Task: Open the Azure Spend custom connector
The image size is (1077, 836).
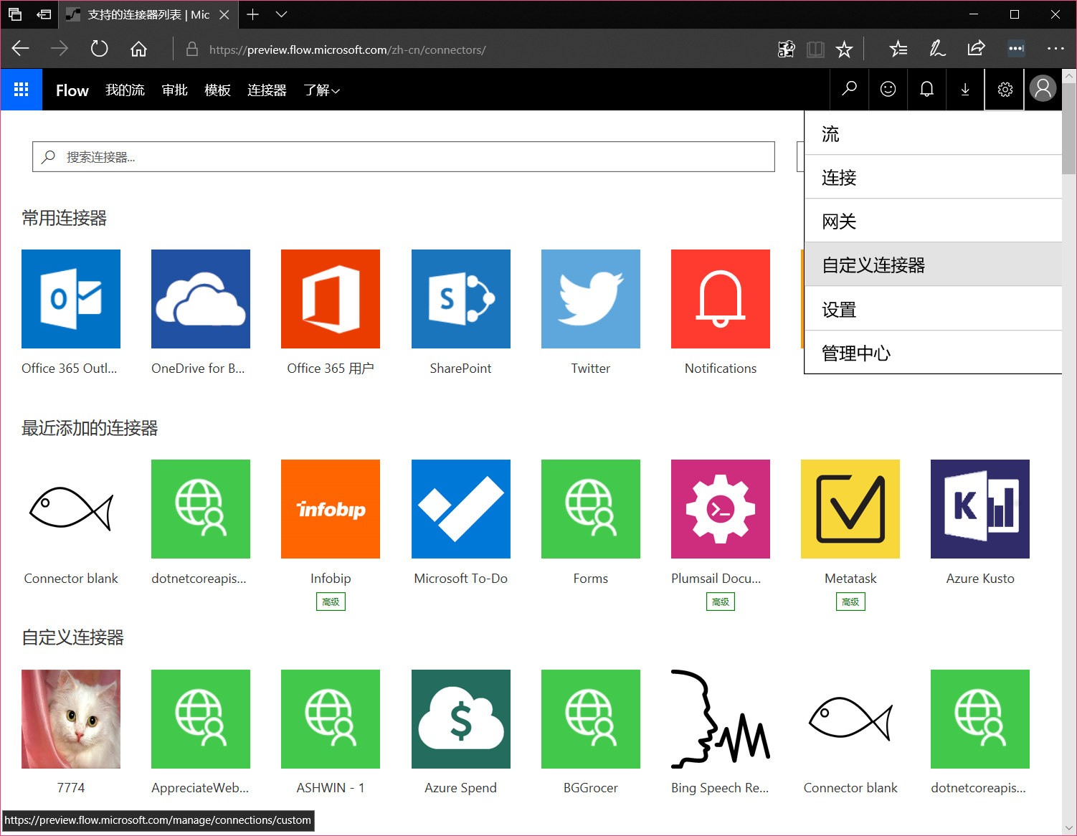Action: pos(460,719)
